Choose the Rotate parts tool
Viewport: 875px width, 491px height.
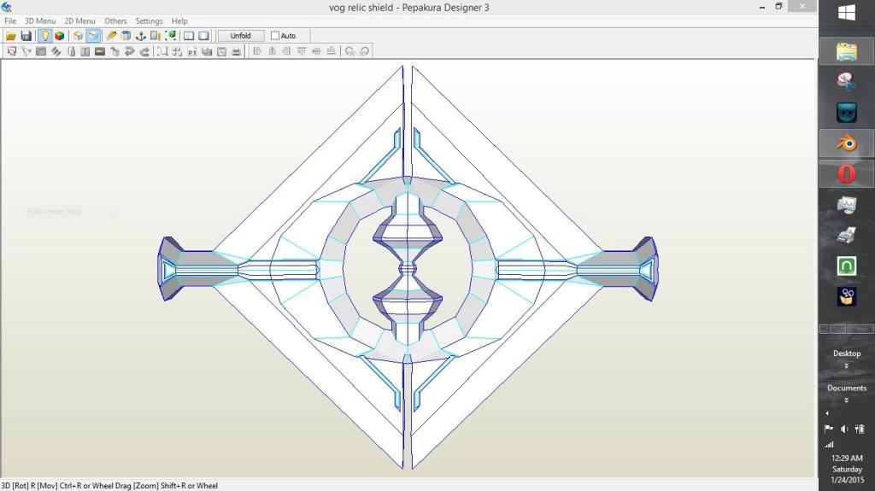[26, 51]
